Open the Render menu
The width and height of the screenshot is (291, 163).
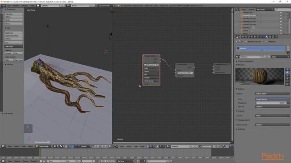click(x=16, y=6)
